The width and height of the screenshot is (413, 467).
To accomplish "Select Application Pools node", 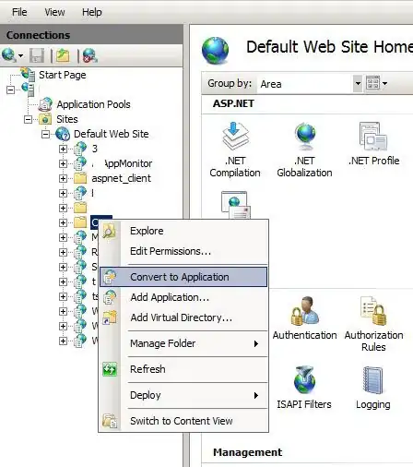I will click(x=93, y=104).
